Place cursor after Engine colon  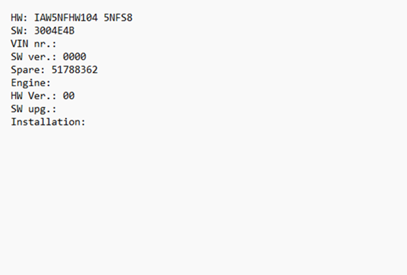51,83
